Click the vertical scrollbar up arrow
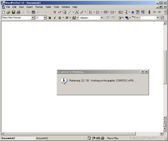This screenshot has width=168, height=141. click(x=165, y=23)
